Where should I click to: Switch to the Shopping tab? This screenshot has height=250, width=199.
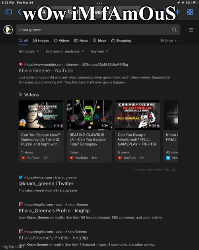pos(121,41)
